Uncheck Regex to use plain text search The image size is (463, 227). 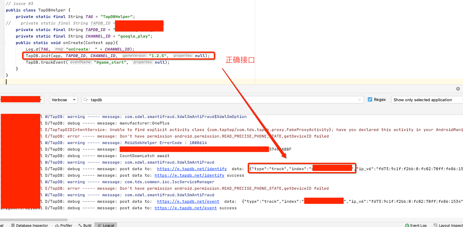(x=370, y=99)
